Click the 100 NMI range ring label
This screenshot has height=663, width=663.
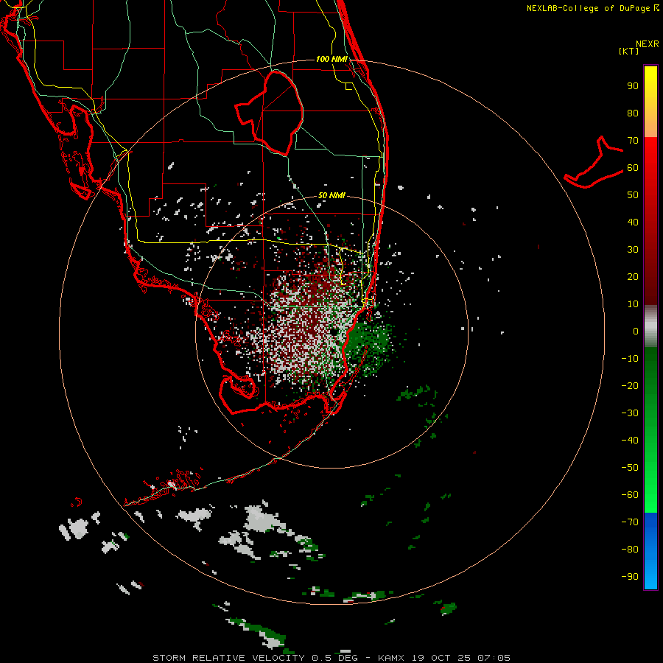[x=331, y=59]
